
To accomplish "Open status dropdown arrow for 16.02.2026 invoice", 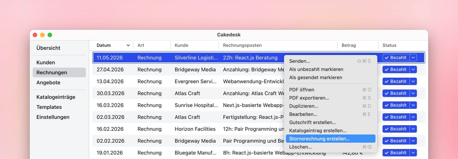I will (x=413, y=129).
